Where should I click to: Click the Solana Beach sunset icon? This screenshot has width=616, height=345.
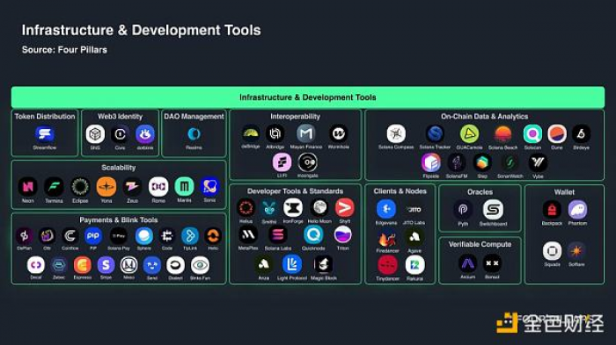(502, 134)
